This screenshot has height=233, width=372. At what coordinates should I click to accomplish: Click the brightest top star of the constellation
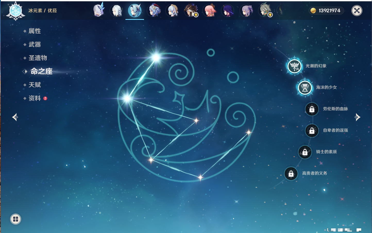coord(156,57)
